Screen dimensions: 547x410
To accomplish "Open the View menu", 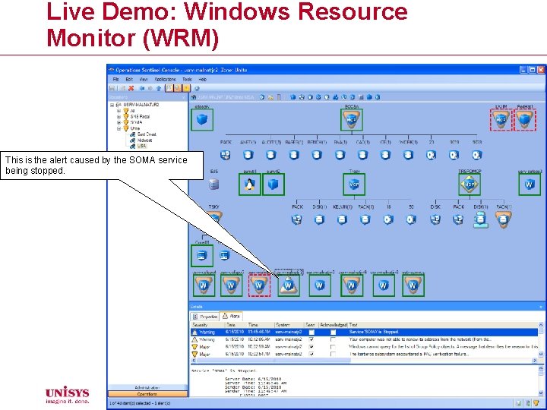I will [x=144, y=79].
